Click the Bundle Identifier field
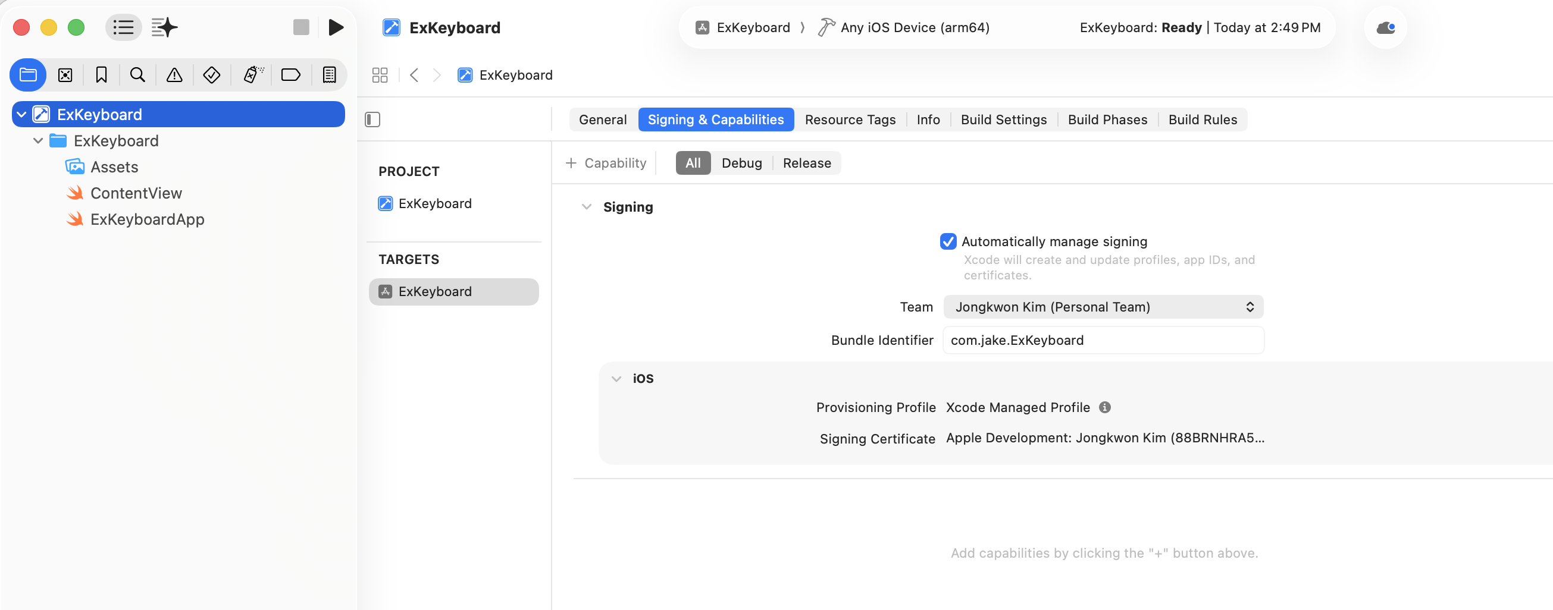 click(1103, 339)
